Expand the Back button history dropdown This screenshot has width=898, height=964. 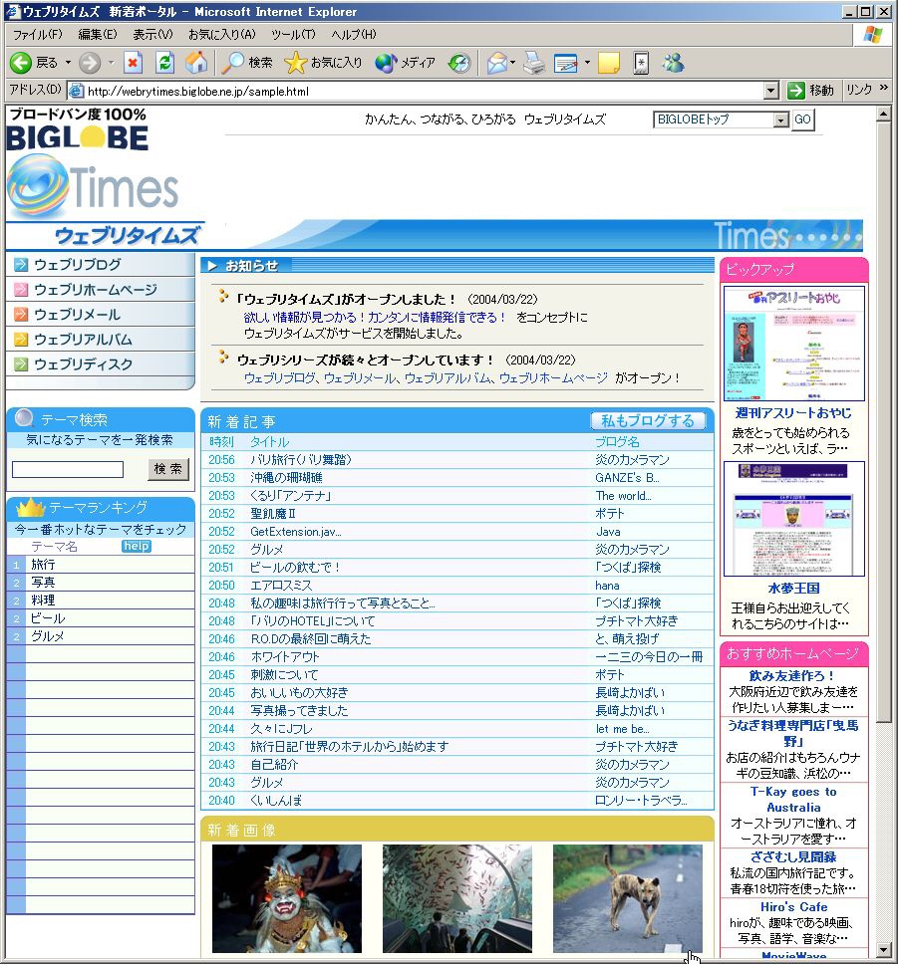click(x=68, y=62)
